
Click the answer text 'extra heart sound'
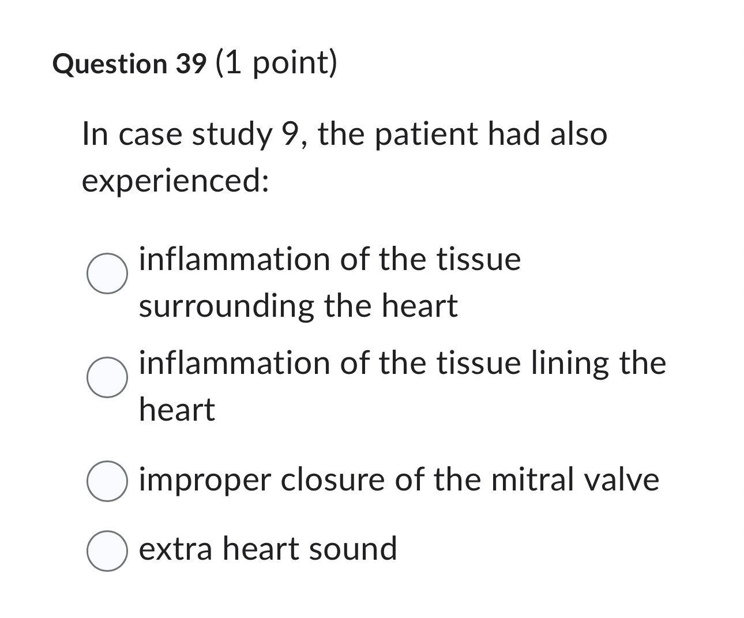pyautogui.click(x=268, y=549)
